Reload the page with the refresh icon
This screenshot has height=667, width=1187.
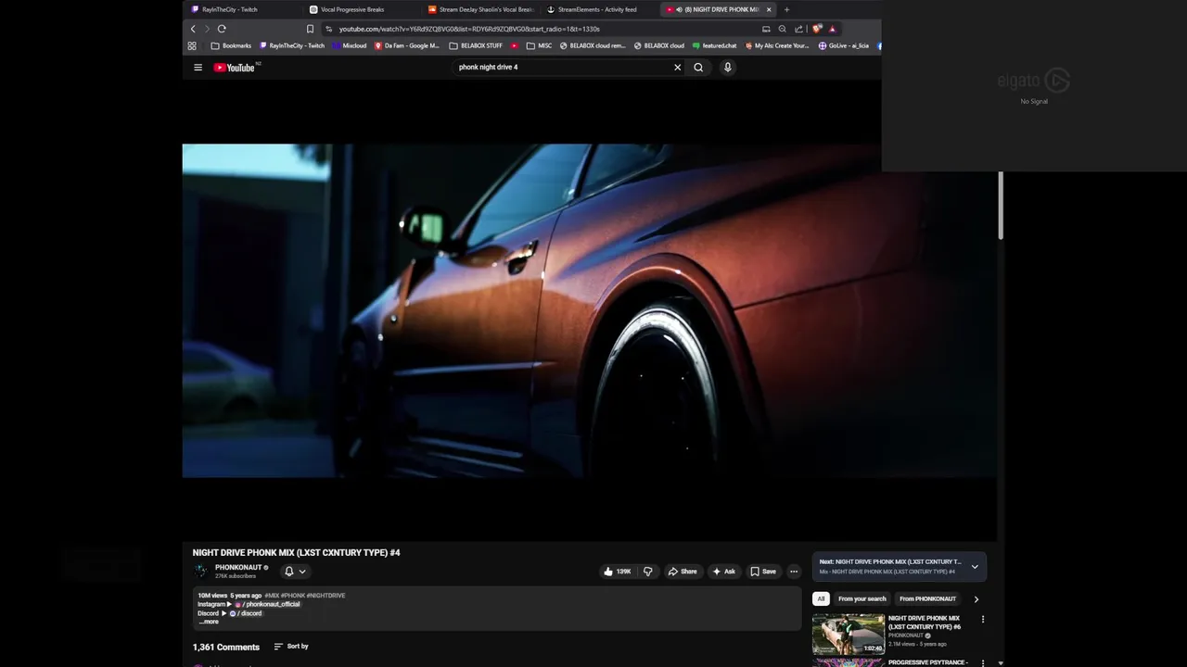[222, 29]
